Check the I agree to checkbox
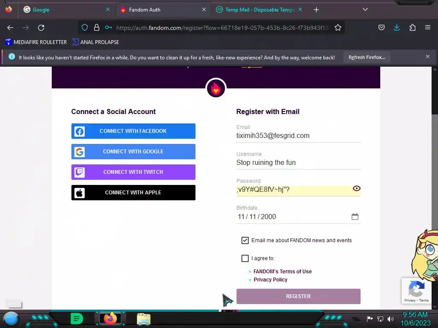Image resolution: width=438 pixels, height=328 pixels. tap(245, 258)
